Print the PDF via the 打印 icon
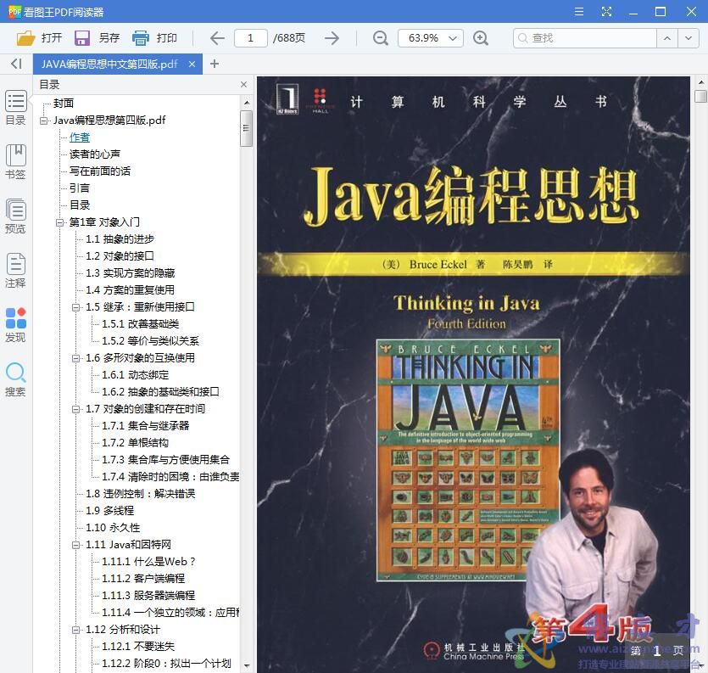Screen dimensions: 708x673 tap(138, 37)
